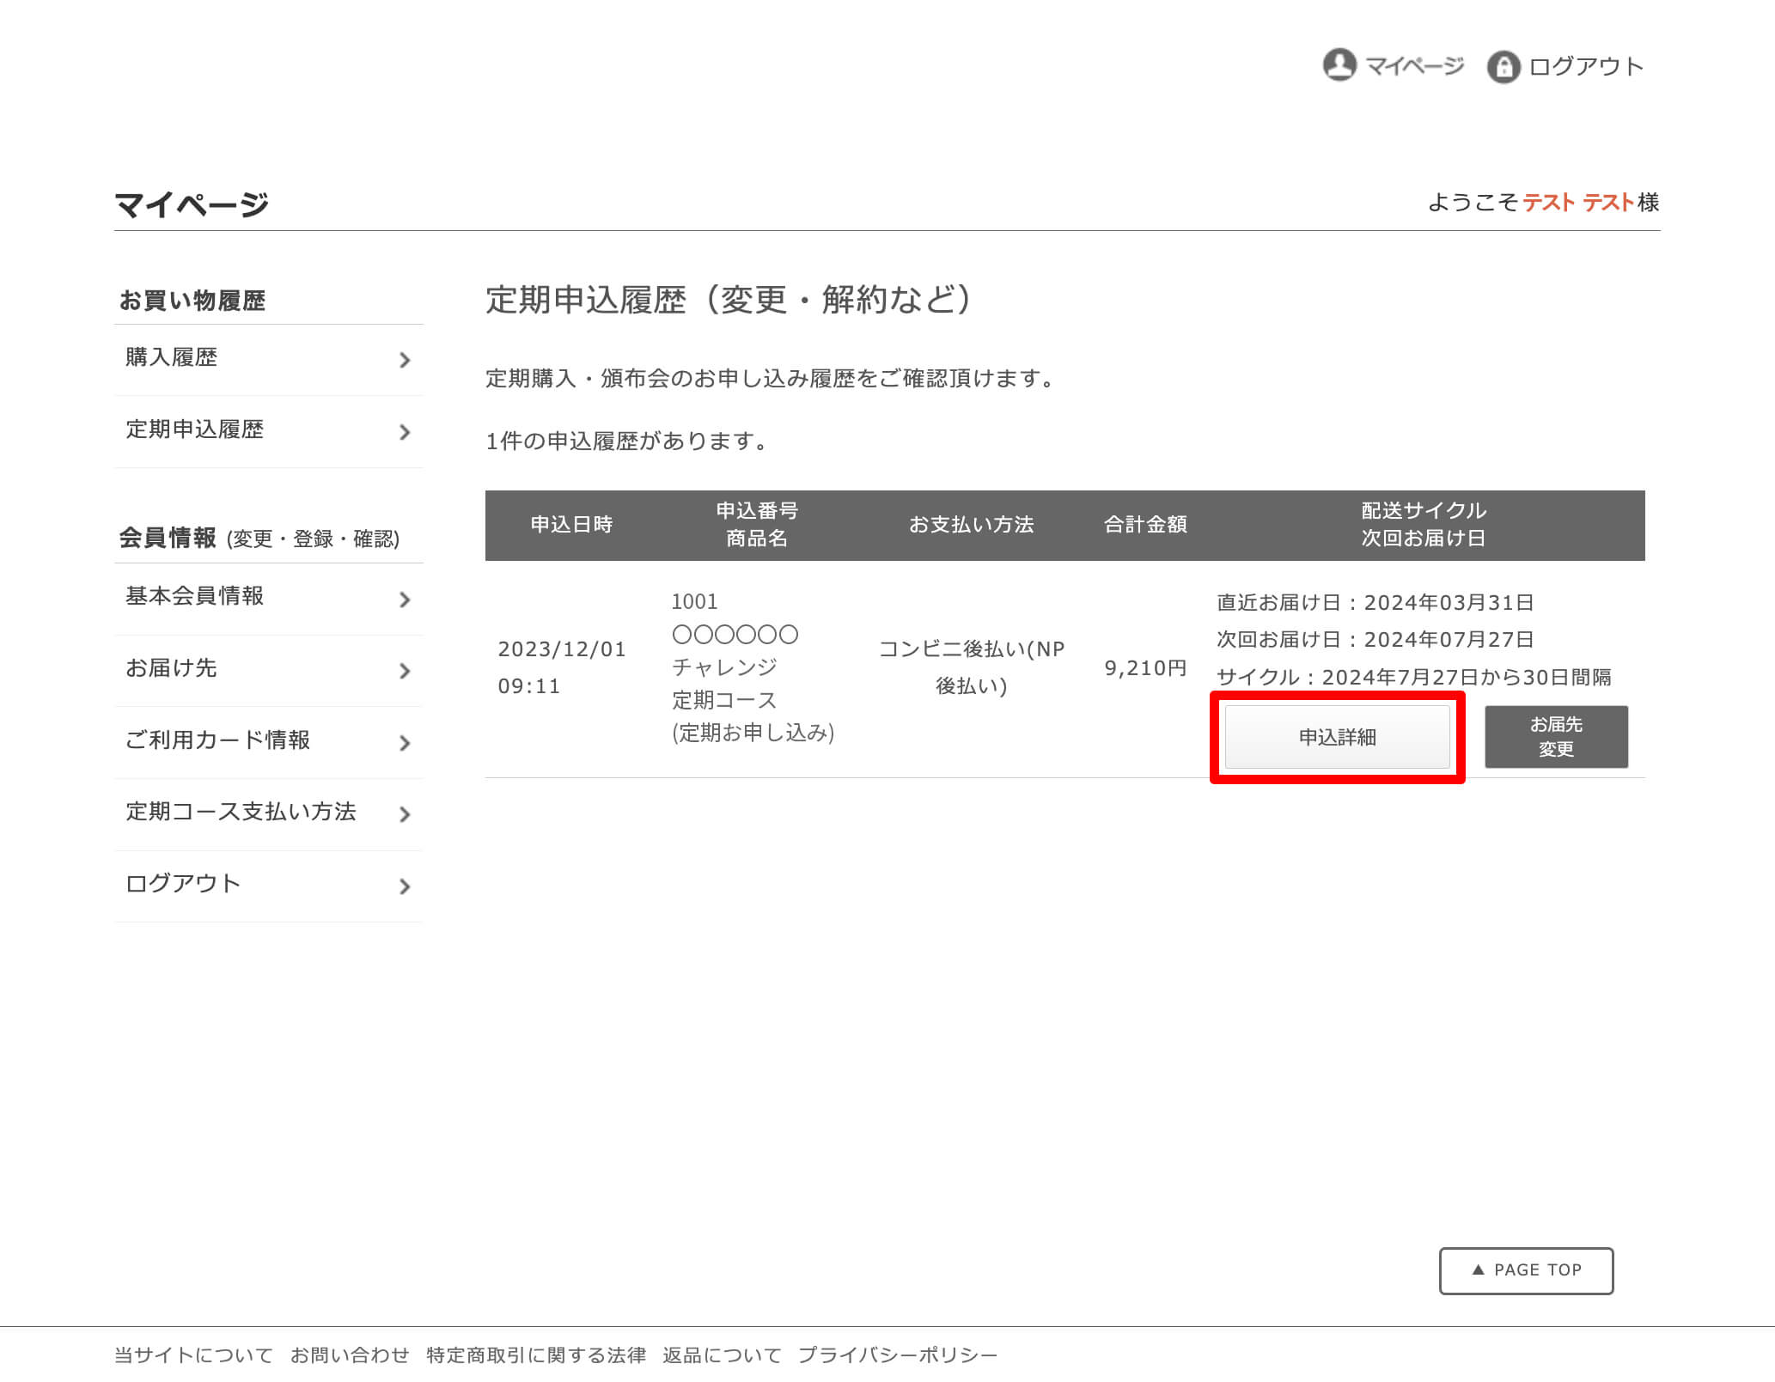Click chevron arrow beside ご利用カード情報
Screen dimensions: 1775x1382
pos(405,743)
